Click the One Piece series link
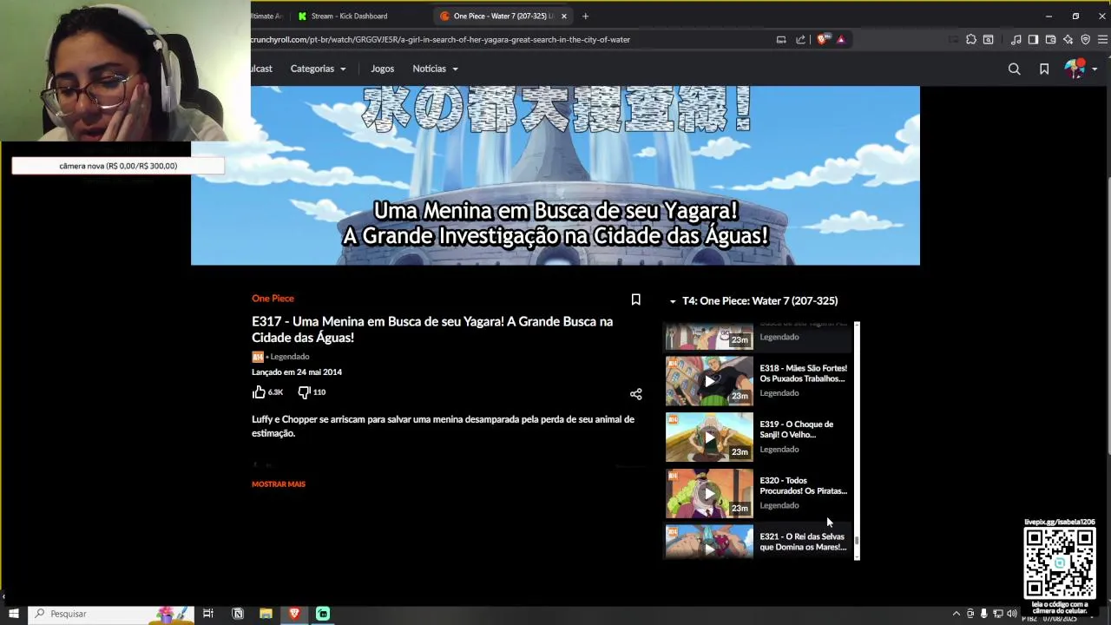Screen dimensions: 1111x625 273,299
